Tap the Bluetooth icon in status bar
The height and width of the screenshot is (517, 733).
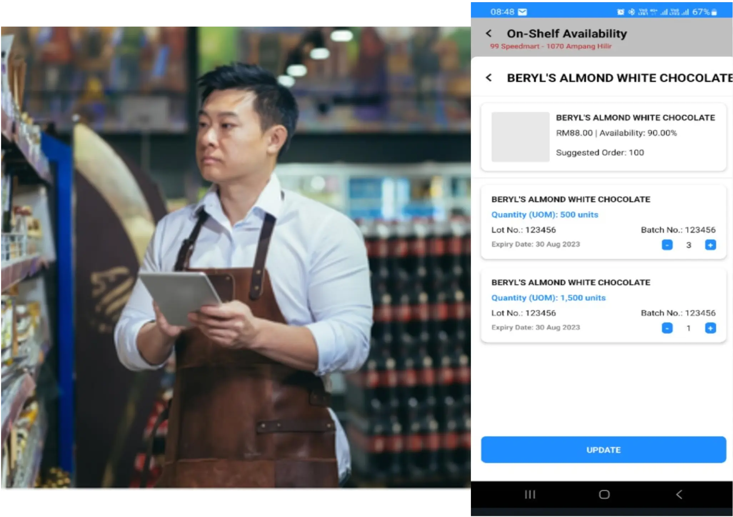click(x=632, y=11)
